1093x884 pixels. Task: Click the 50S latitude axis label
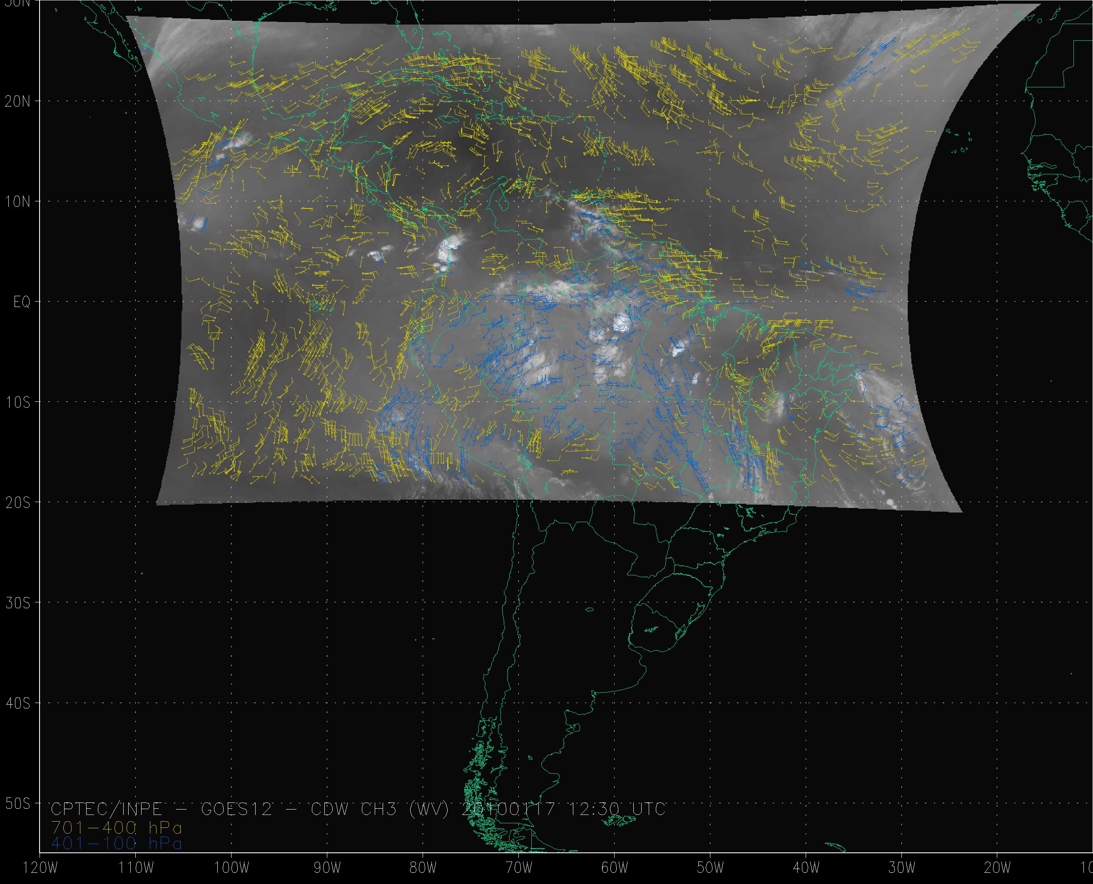click(x=17, y=804)
